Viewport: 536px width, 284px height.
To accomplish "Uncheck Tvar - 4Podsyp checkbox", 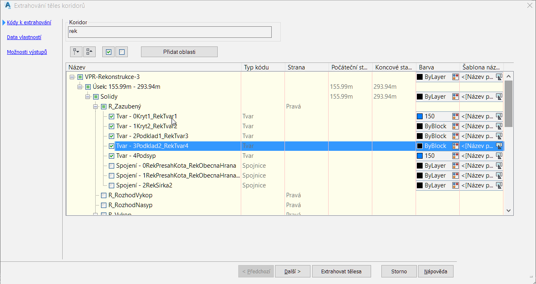I will [111, 156].
